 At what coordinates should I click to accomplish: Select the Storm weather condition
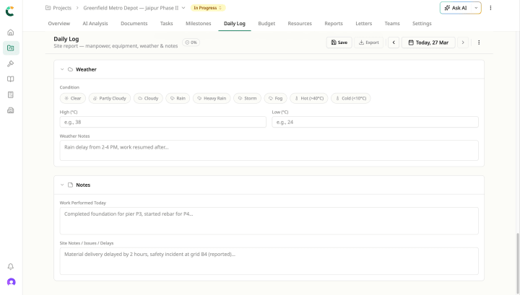pyautogui.click(x=248, y=98)
